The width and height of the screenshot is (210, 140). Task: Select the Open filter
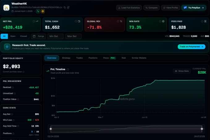(13, 36)
